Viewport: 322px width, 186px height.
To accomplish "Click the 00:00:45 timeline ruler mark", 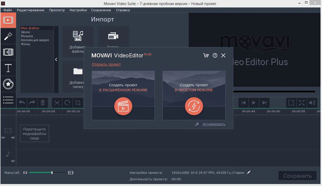I will coord(248,111).
